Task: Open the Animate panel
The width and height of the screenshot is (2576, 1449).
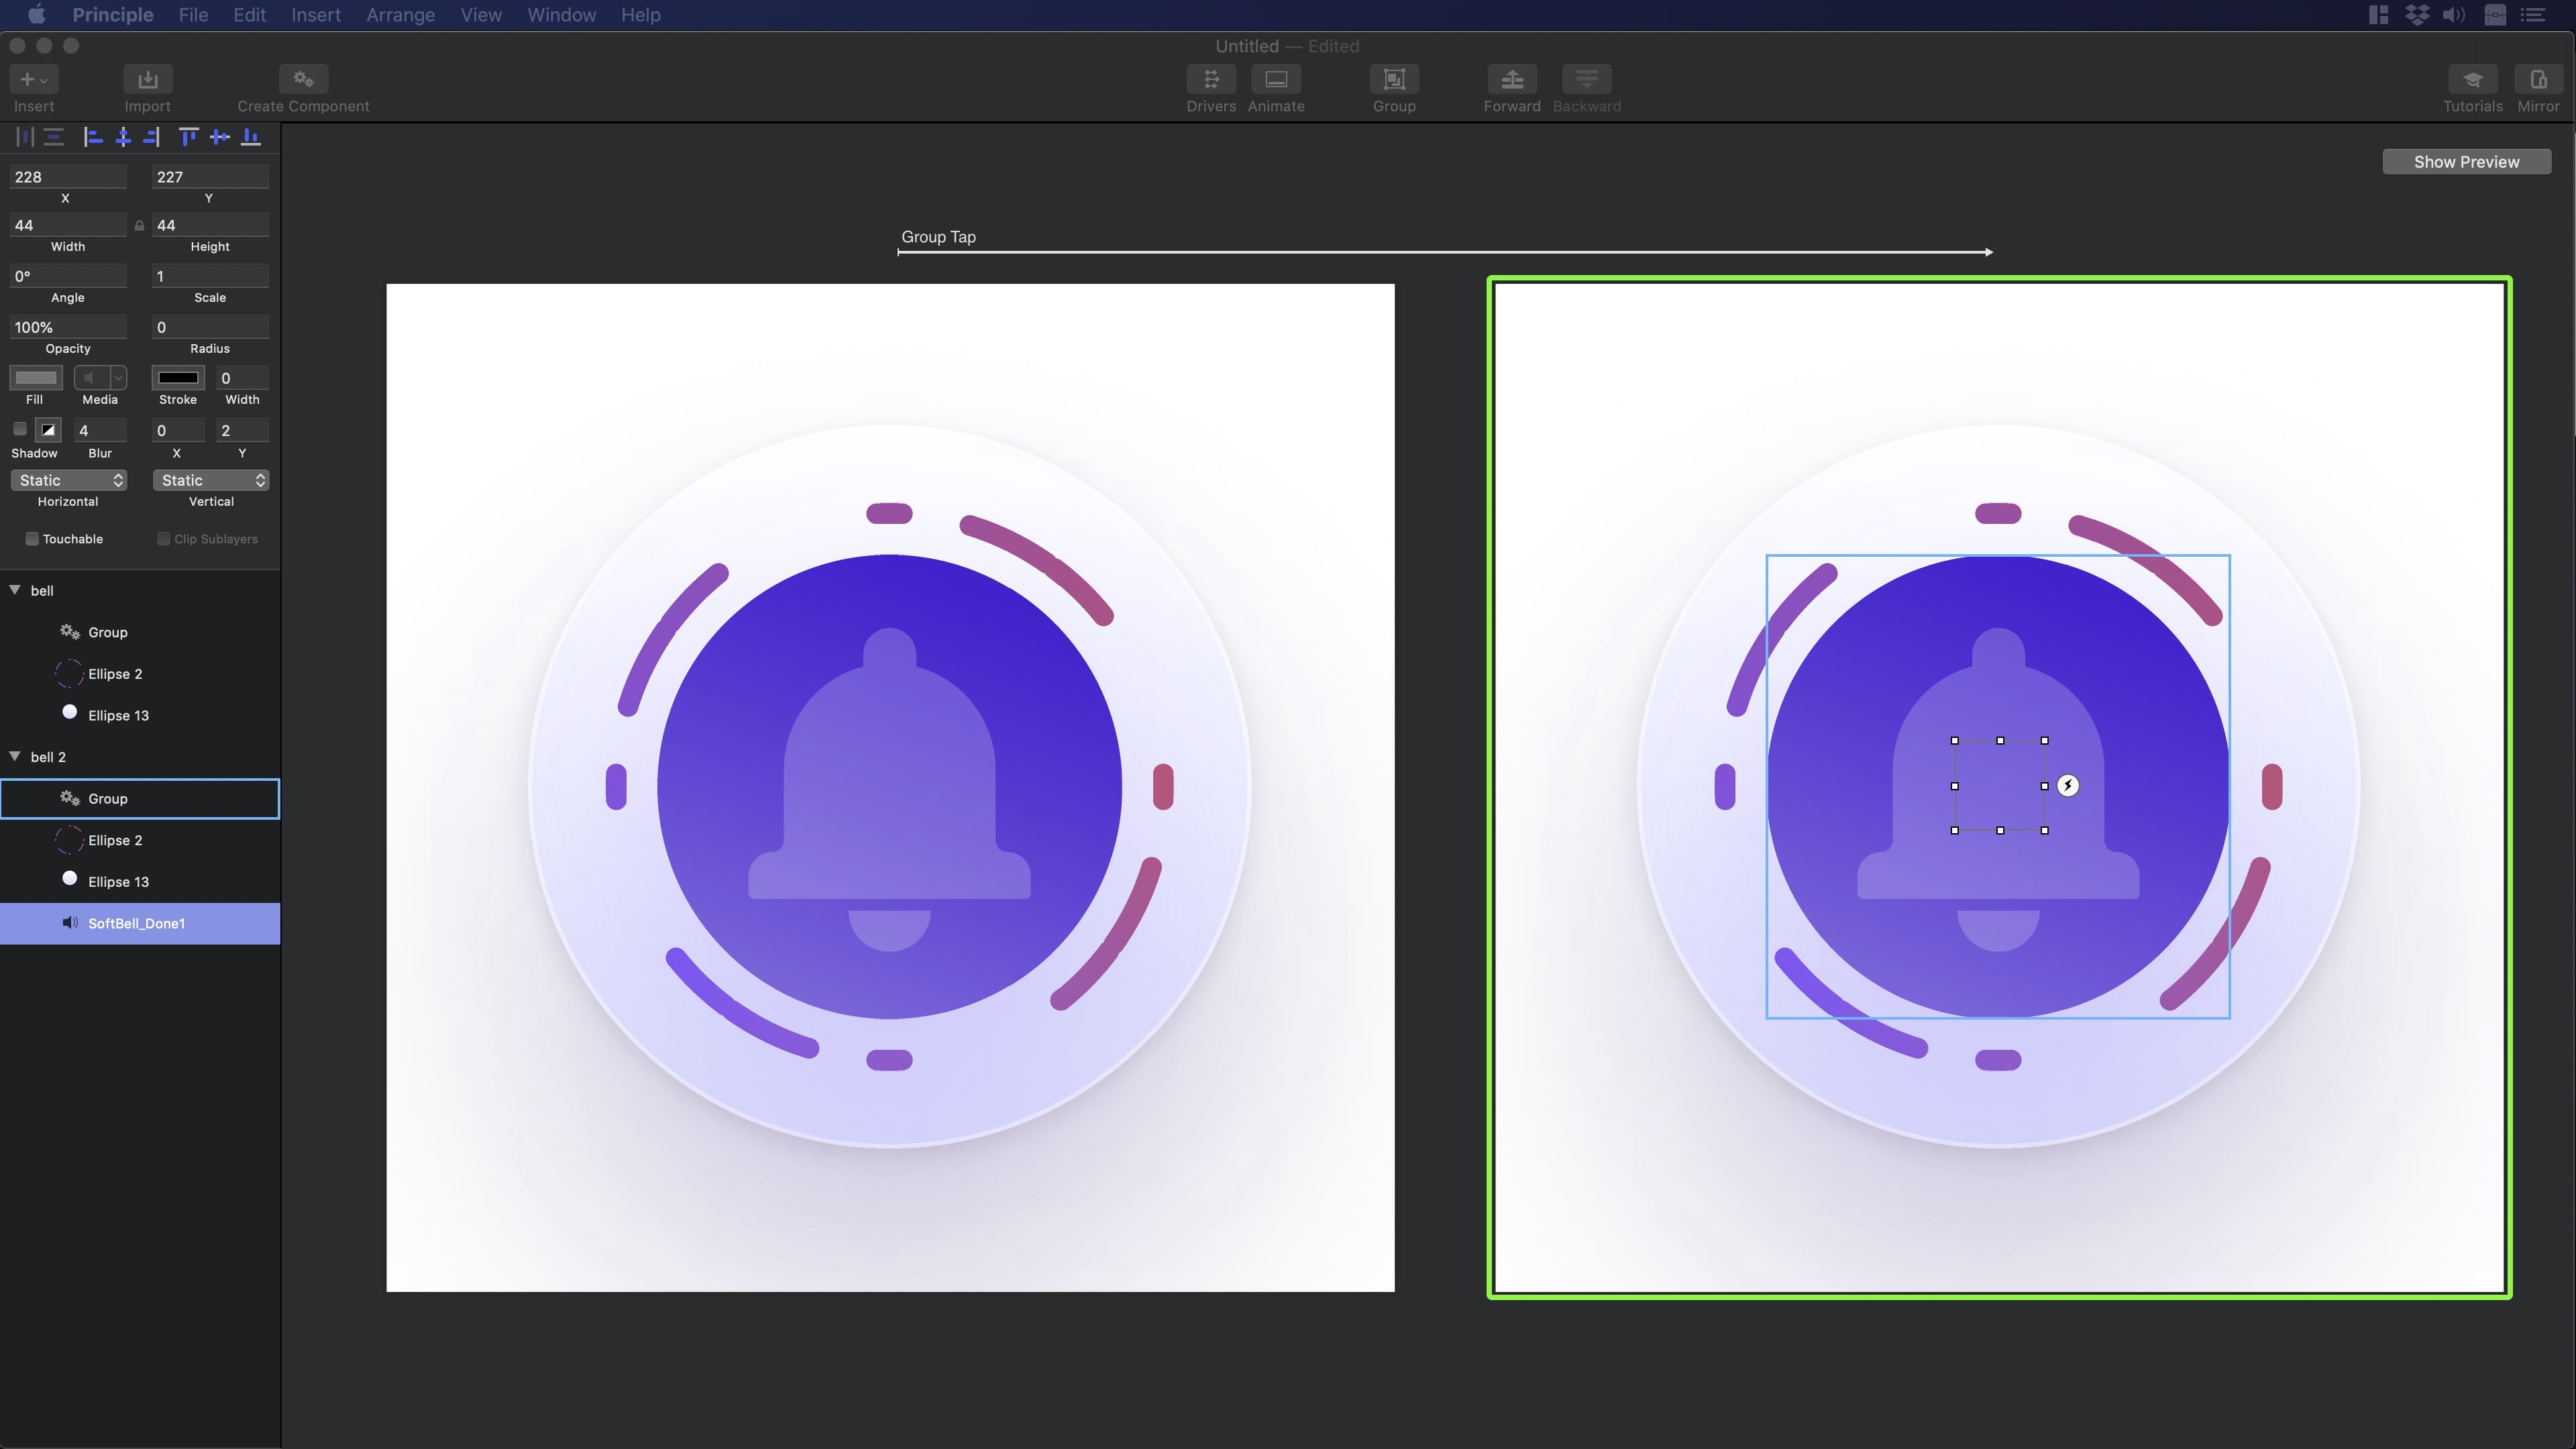Action: pos(1275,80)
